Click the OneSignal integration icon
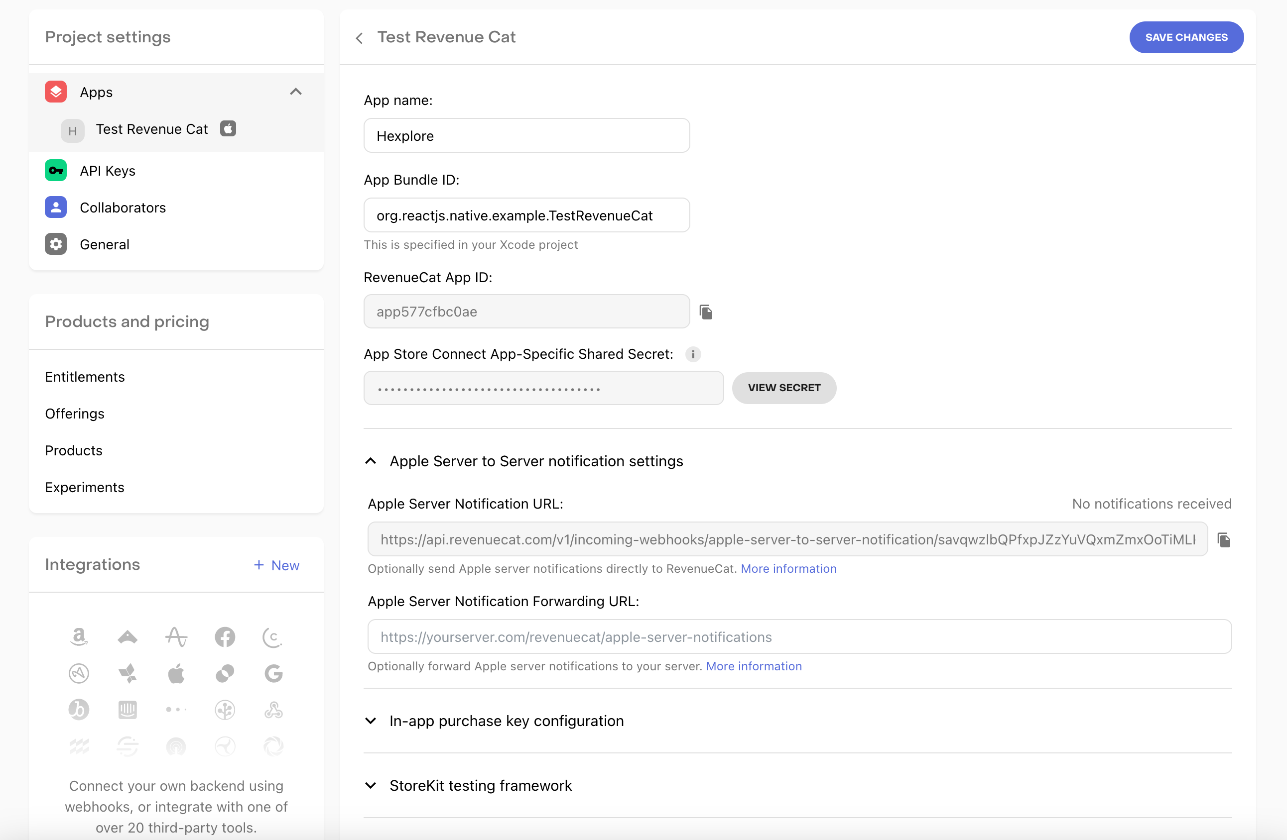1287x840 pixels. click(x=176, y=746)
